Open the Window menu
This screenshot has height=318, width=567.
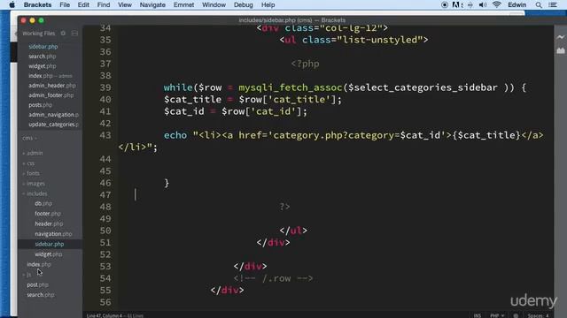point(214,5)
